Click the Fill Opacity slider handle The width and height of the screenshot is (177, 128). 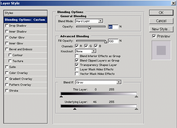tap(106, 42)
